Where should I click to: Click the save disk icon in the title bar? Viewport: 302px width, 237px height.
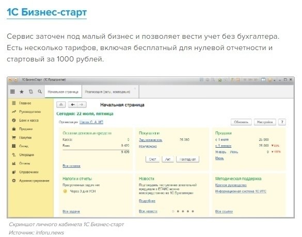click(x=201, y=80)
